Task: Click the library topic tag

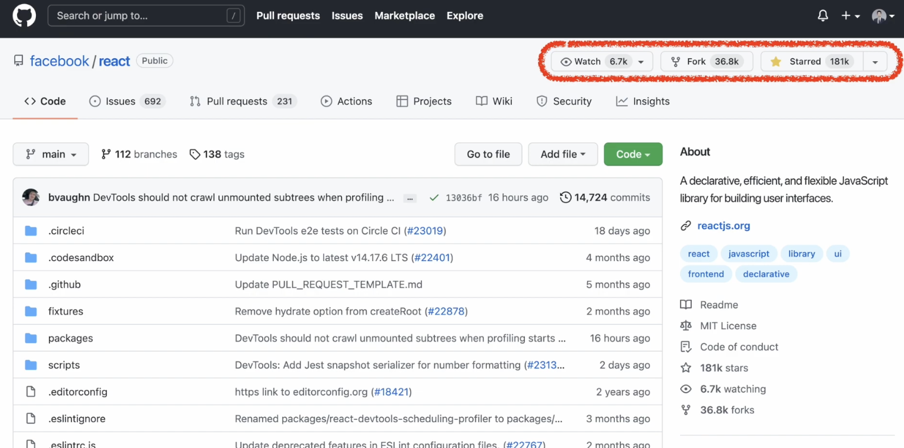Action: tap(802, 254)
